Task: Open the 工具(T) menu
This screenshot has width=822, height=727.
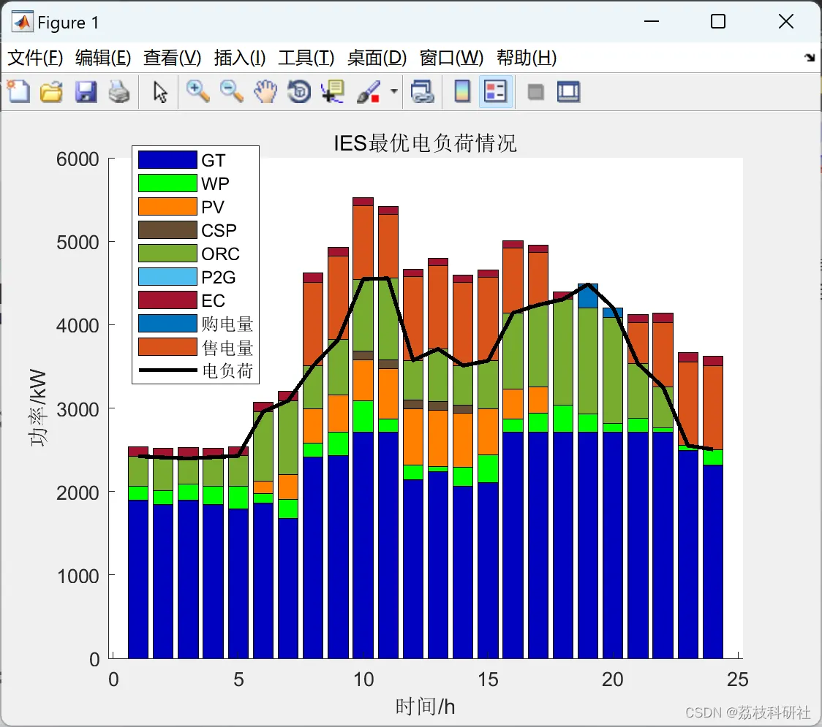Action: click(306, 58)
